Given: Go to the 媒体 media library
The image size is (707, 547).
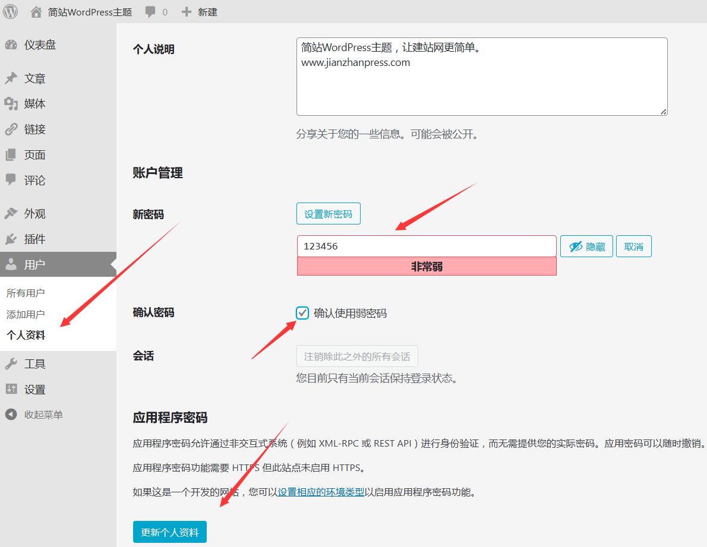Looking at the screenshot, I should click(34, 104).
